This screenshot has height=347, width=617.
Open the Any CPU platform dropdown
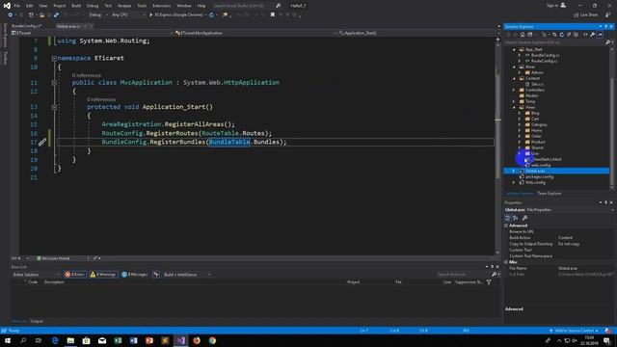click(128, 15)
